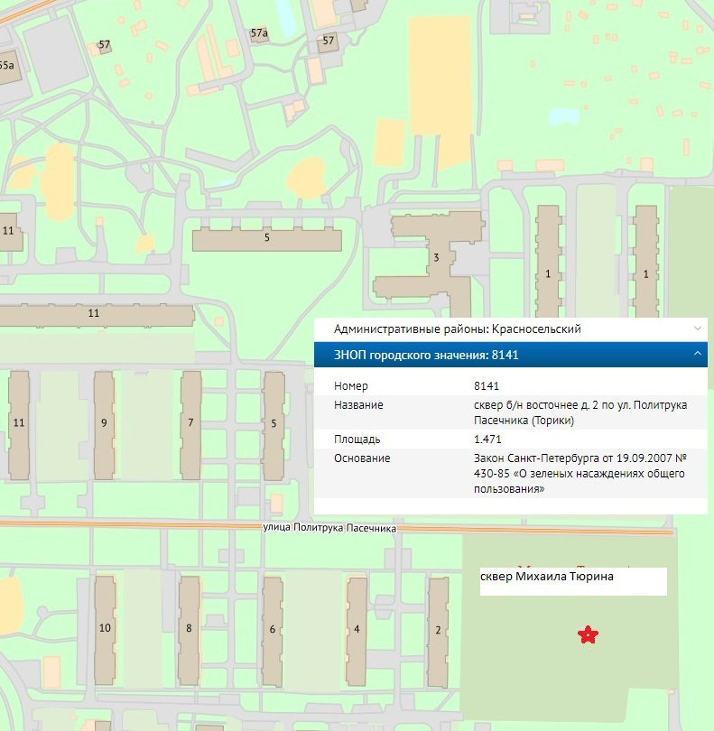This screenshot has height=731, width=714.
Task: Select building 9 on the map
Action: click(x=104, y=425)
